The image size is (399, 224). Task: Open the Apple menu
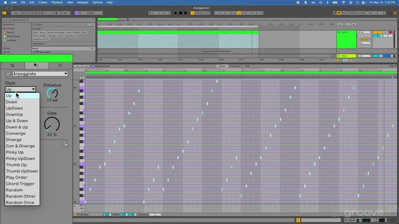point(5,2)
